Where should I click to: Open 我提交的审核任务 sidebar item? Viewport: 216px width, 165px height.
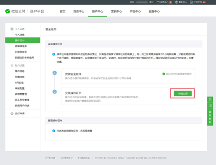[24, 57]
